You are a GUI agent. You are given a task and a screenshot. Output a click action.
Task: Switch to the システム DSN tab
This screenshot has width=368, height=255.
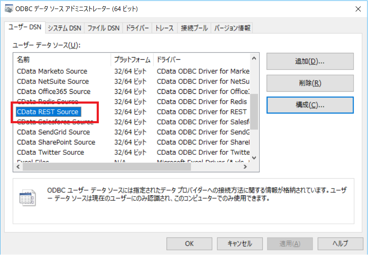tap(65, 28)
